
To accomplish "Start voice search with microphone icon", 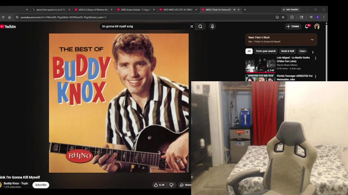I will point(212,26).
